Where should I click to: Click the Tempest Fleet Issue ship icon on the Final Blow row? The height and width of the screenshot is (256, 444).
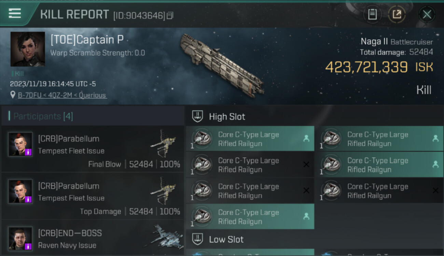pyautogui.click(x=163, y=143)
